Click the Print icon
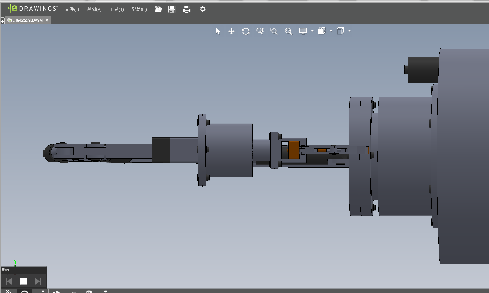The height and width of the screenshot is (293, 489). 187,9
